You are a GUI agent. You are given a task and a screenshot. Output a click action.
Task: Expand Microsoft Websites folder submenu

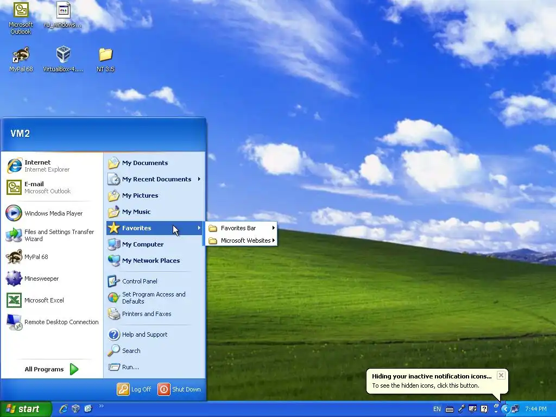tap(242, 241)
